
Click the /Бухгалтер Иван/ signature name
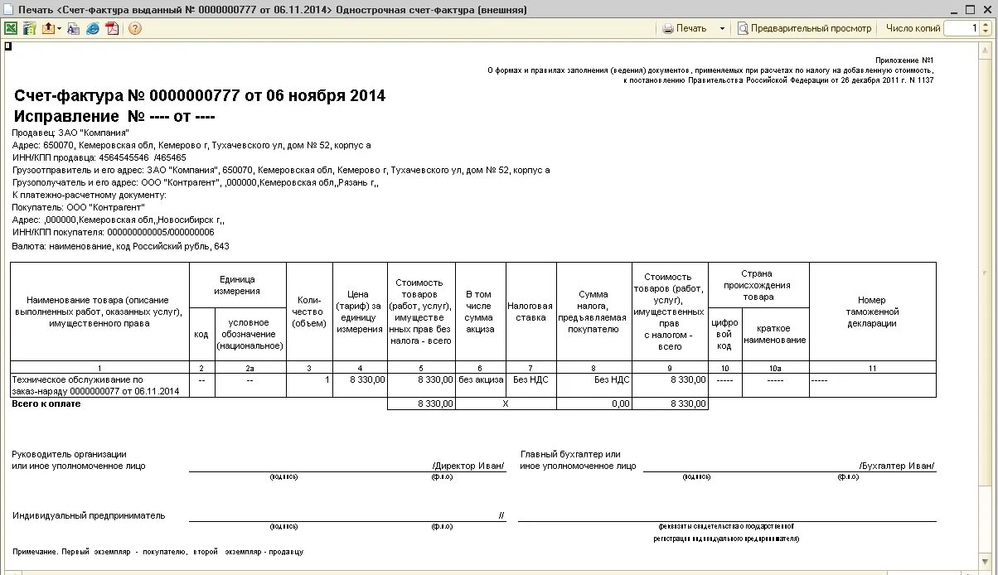(897, 466)
